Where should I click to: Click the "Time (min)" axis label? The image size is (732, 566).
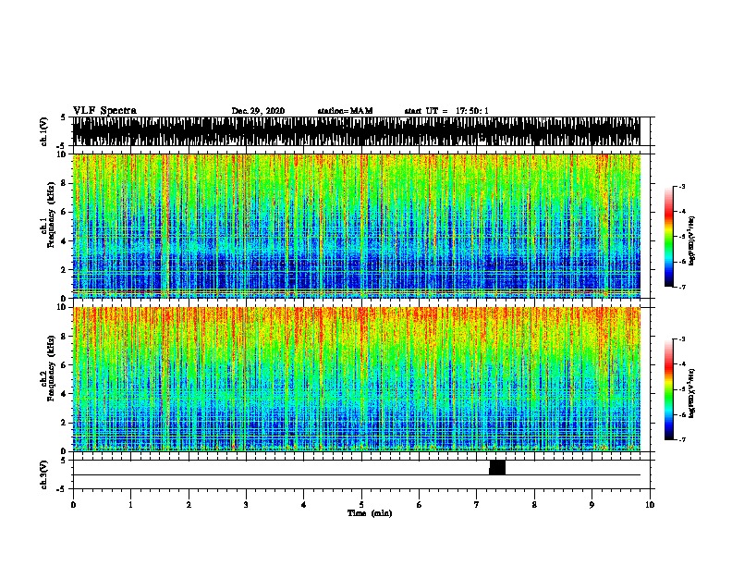(x=370, y=513)
